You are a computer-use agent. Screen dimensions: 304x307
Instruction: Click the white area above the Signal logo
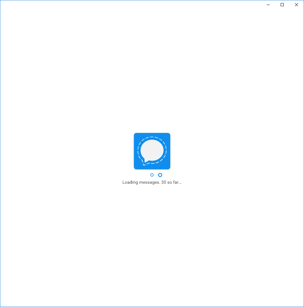tap(152, 93)
